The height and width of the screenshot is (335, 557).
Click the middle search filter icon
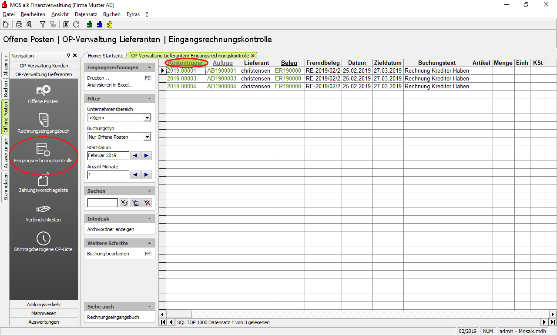(135, 202)
